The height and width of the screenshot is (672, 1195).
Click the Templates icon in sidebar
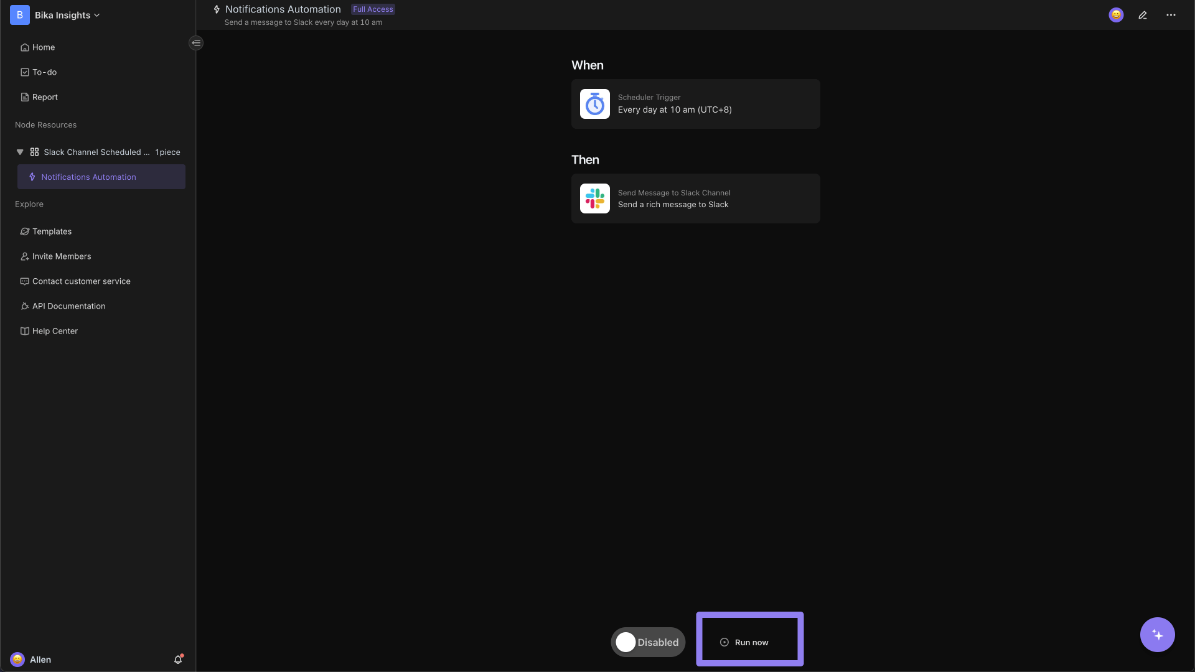coord(24,232)
